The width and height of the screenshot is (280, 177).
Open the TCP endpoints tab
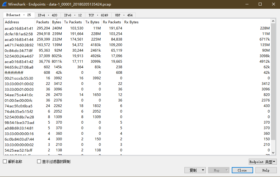pyautogui.click(x=98, y=15)
